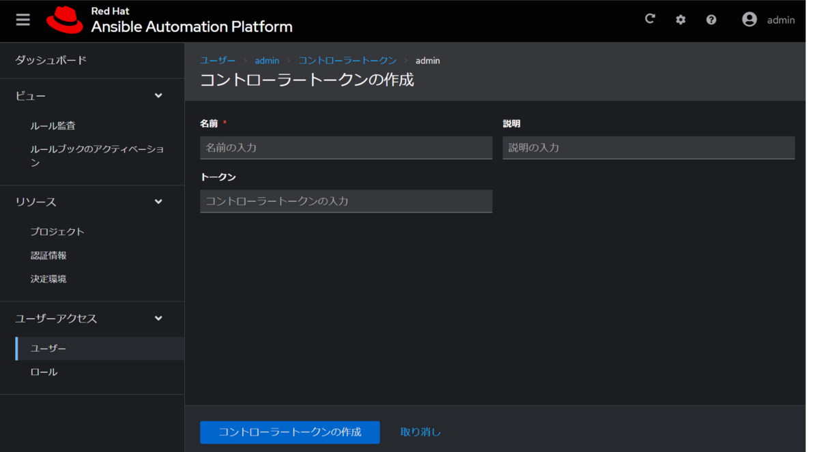Collapse the ビュー section chevron
The width and height of the screenshot is (819, 452).
click(158, 95)
